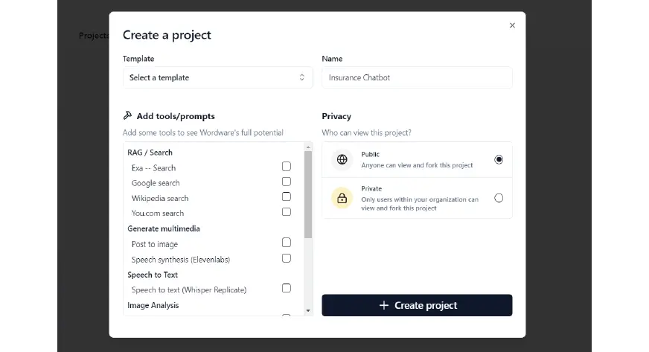Click the tools list scrollbar thumb
649x352 pixels.
pyautogui.click(x=308, y=194)
